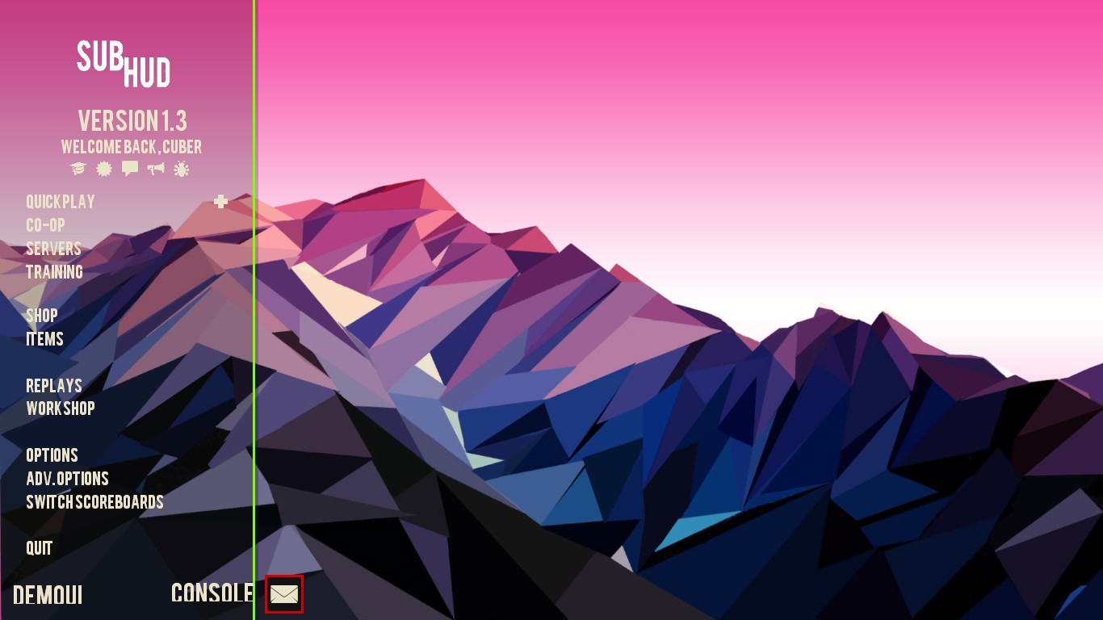Image resolution: width=1103 pixels, height=620 pixels.
Task: Click the Welcome Back, Cuber text
Action: click(x=132, y=147)
